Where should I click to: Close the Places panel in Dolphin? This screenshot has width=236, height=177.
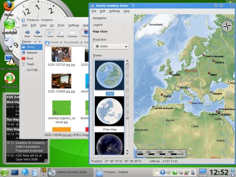click(40, 42)
